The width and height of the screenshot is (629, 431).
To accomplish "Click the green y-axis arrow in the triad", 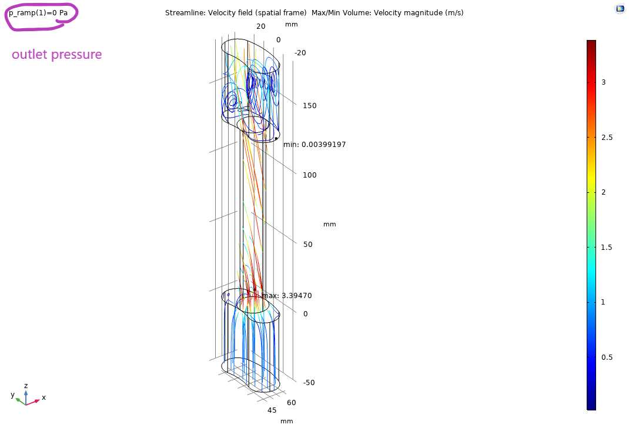I will (x=19, y=400).
